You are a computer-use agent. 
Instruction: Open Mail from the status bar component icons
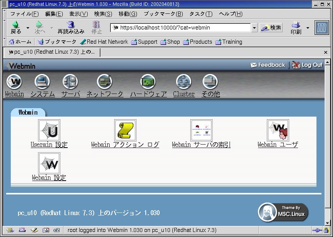pyautogui.click(x=22, y=230)
